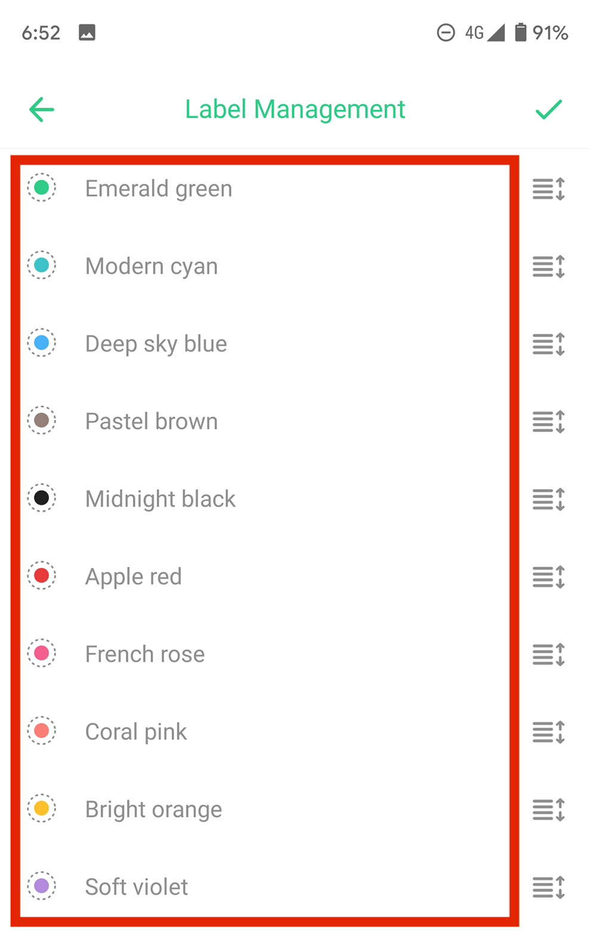The width and height of the screenshot is (589, 945).
Task: Click the Midnight black color dot
Action: [x=42, y=498]
